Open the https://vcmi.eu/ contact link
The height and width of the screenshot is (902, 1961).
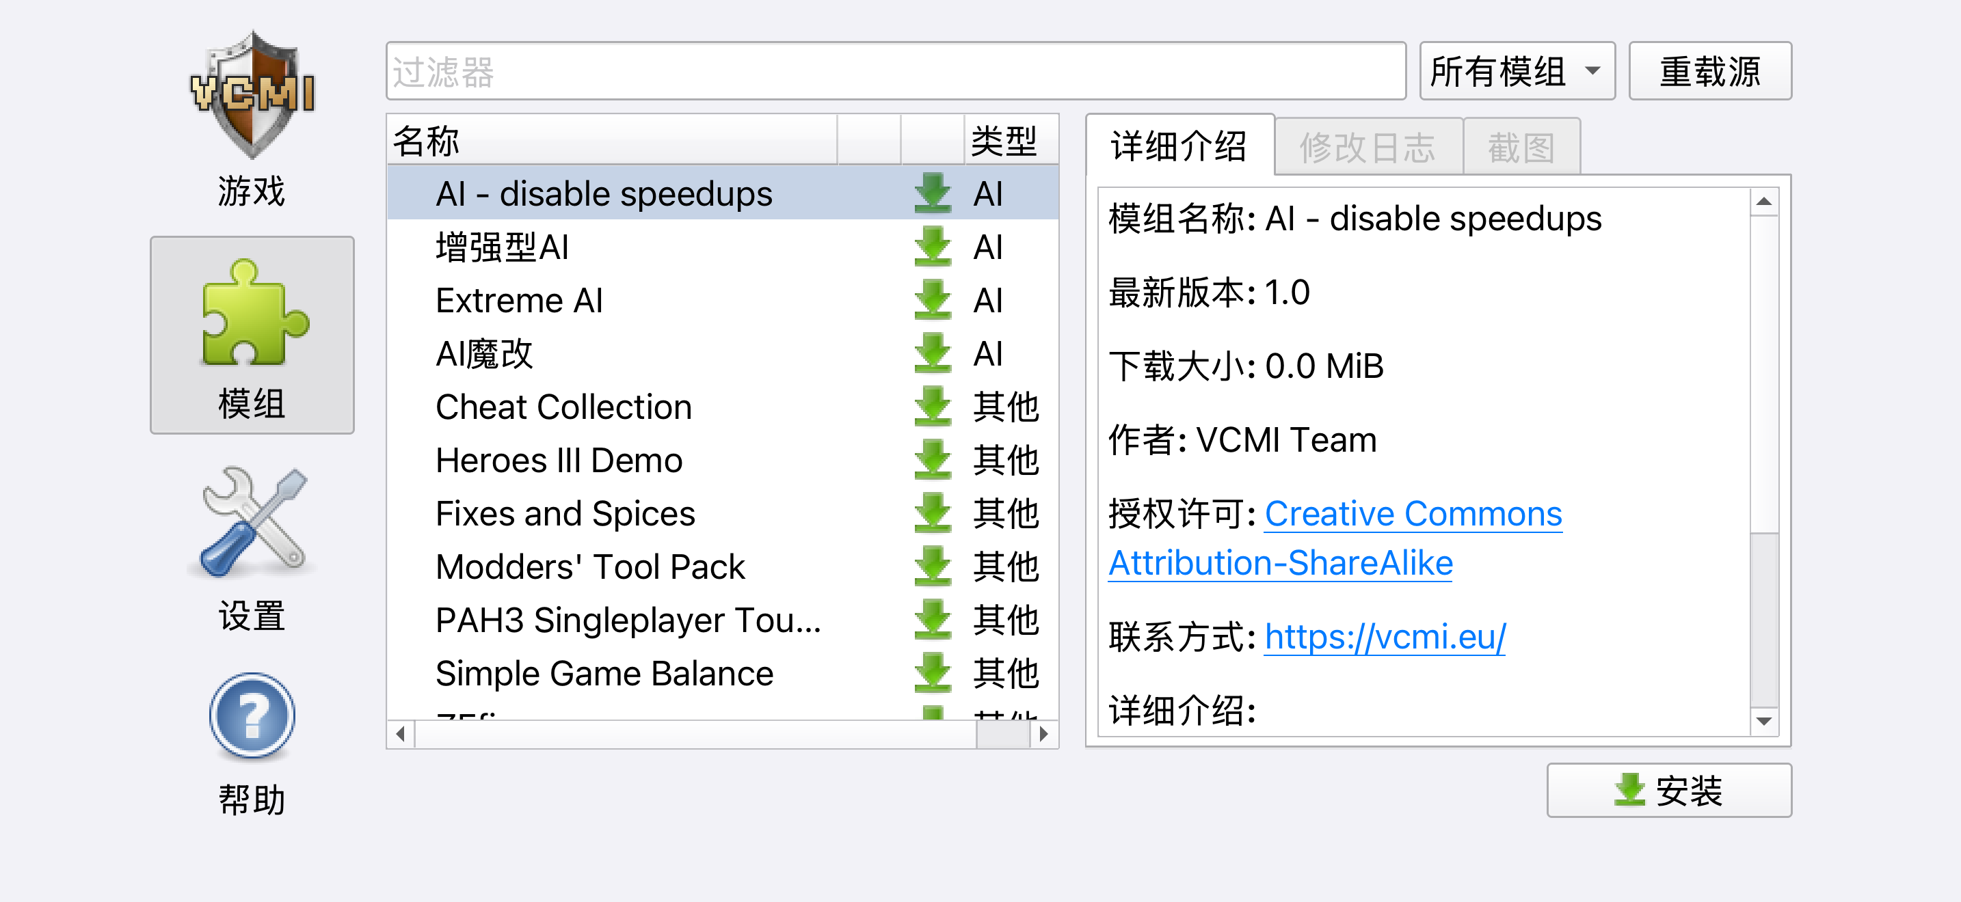tap(1385, 637)
